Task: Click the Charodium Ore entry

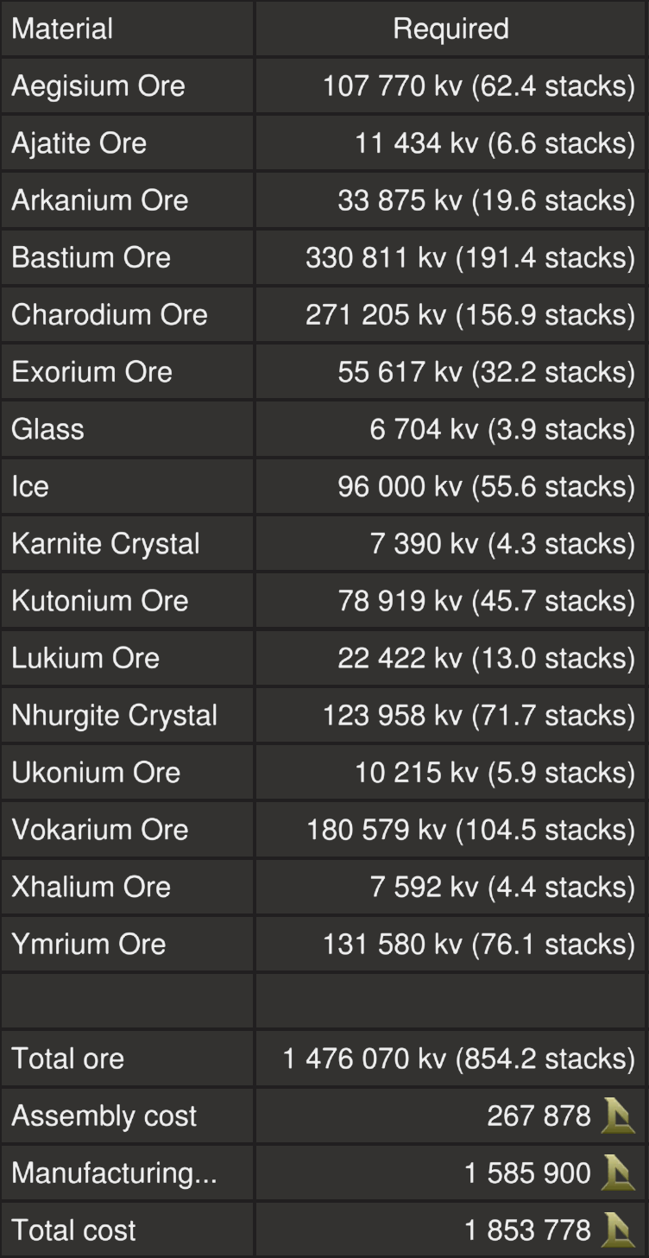Action: 109,314
